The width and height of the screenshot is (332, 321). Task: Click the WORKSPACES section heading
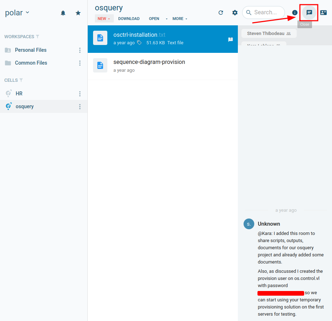[19, 37]
